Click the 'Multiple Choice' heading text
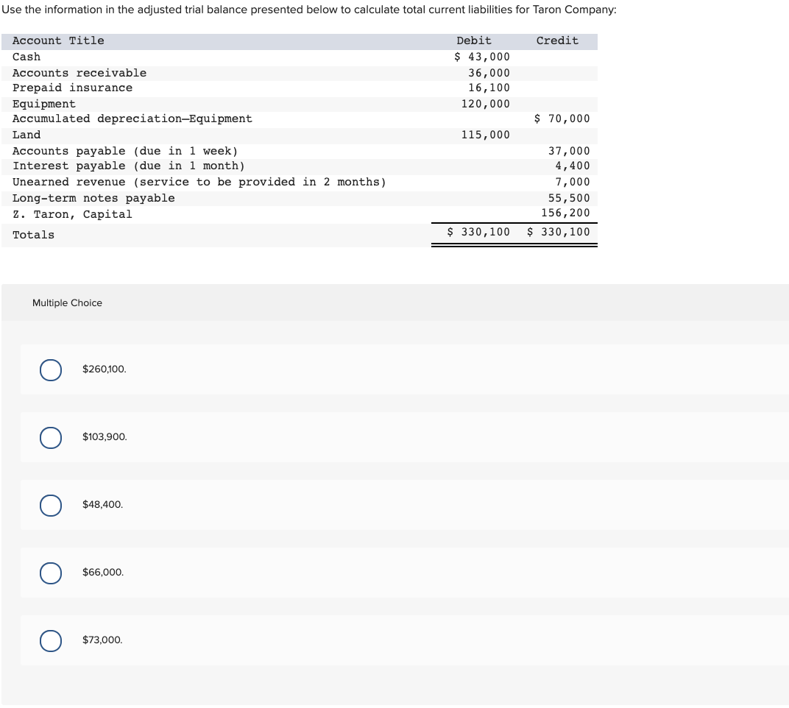 [x=67, y=303]
